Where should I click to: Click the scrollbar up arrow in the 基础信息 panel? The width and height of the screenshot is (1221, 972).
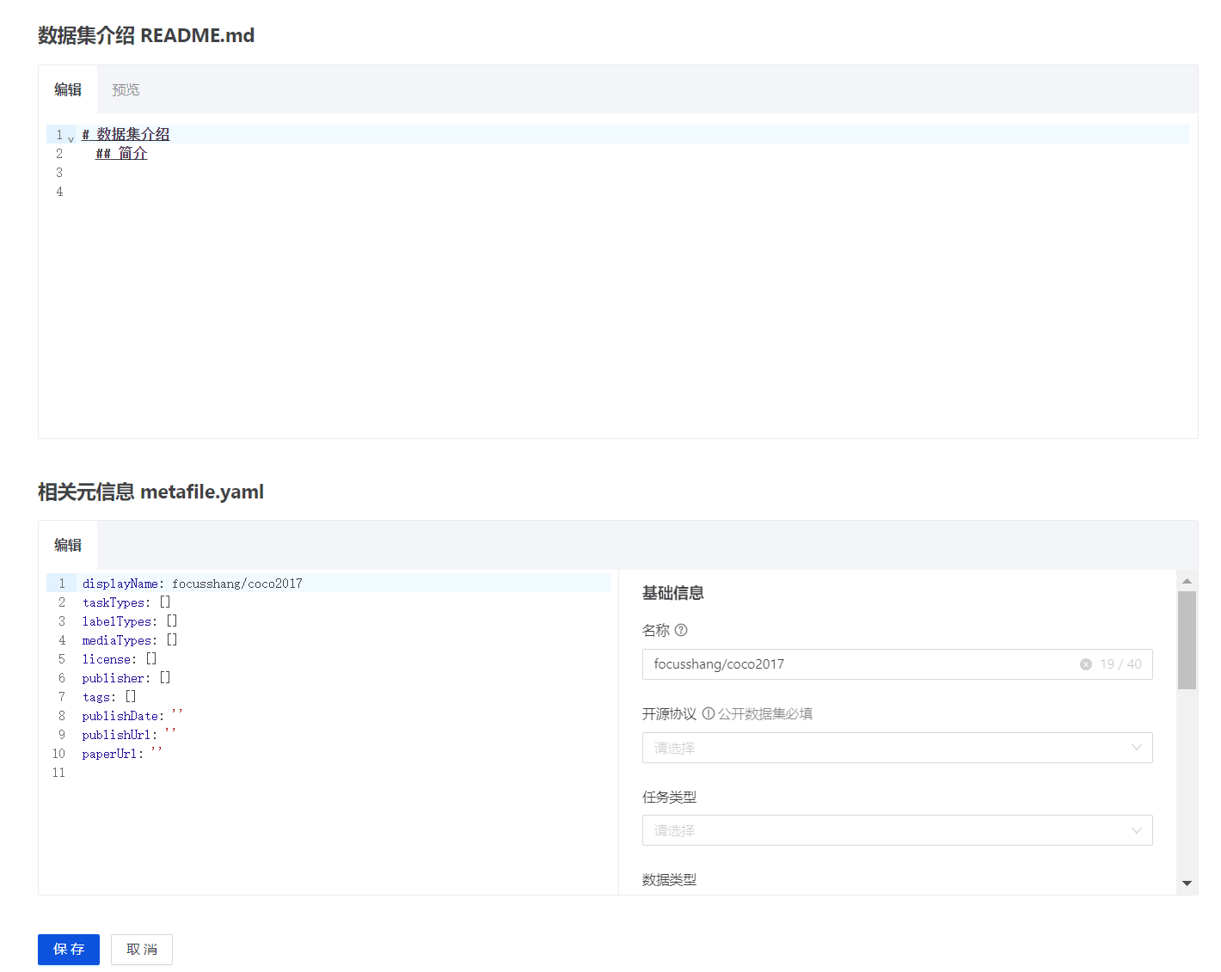(1187, 581)
